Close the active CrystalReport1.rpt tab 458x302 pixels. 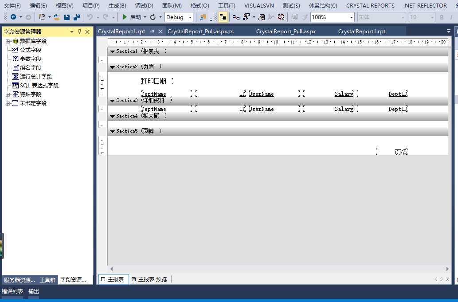160,31
